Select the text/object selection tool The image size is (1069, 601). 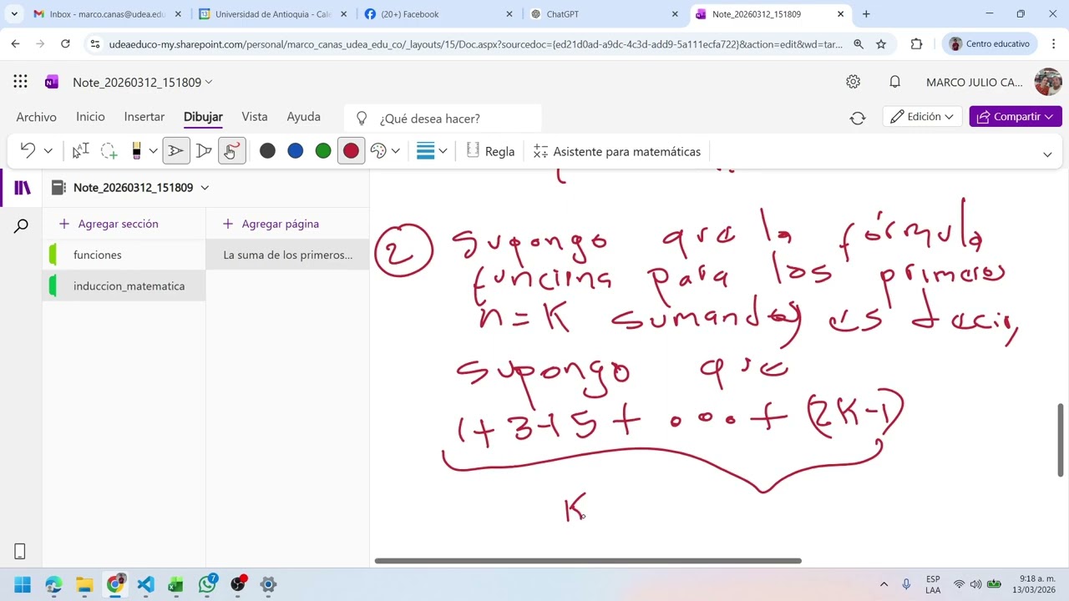[80, 151]
